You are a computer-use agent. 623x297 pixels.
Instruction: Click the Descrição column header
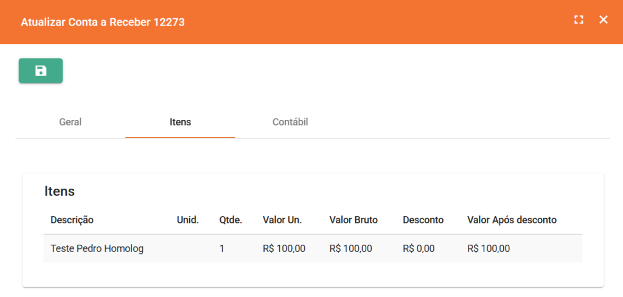coord(72,220)
